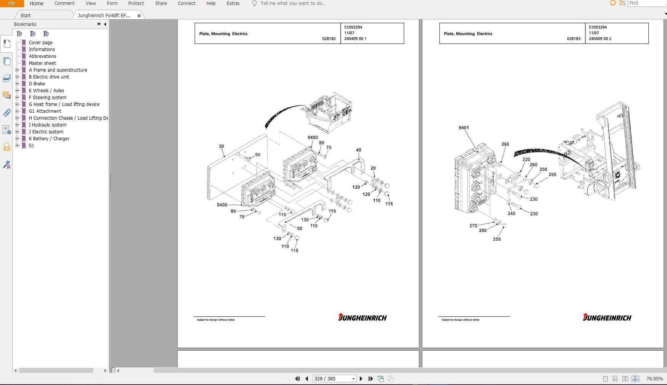Switch to continuous facing view mode
The image size is (667, 385).
pos(635,379)
